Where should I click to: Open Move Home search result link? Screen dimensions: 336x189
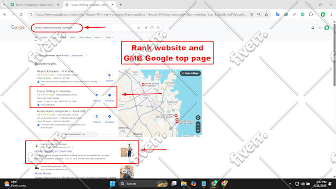pos(43,173)
